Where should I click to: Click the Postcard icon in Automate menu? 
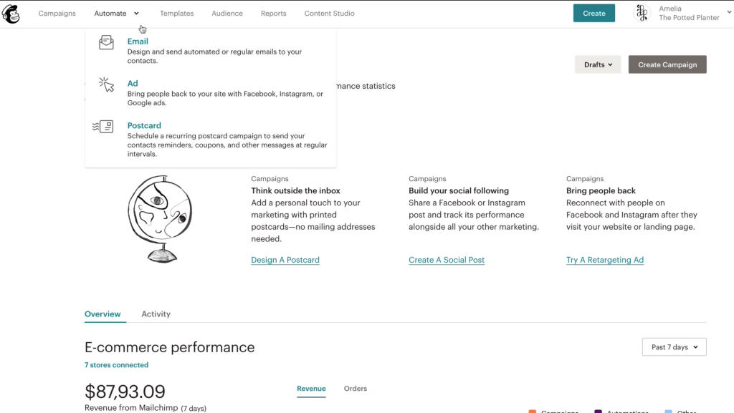[x=103, y=127]
